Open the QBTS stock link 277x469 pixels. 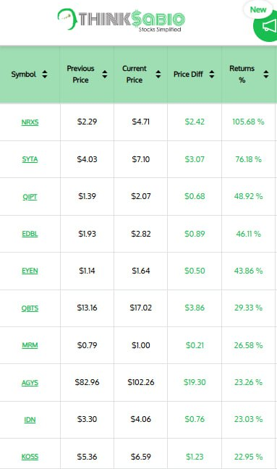[x=30, y=308]
